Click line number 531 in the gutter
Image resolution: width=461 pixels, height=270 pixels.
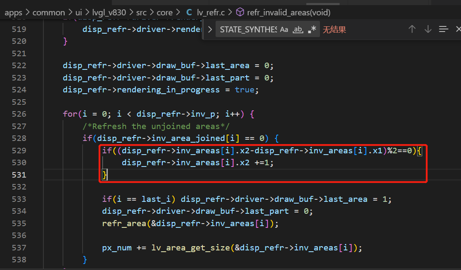[x=19, y=175]
